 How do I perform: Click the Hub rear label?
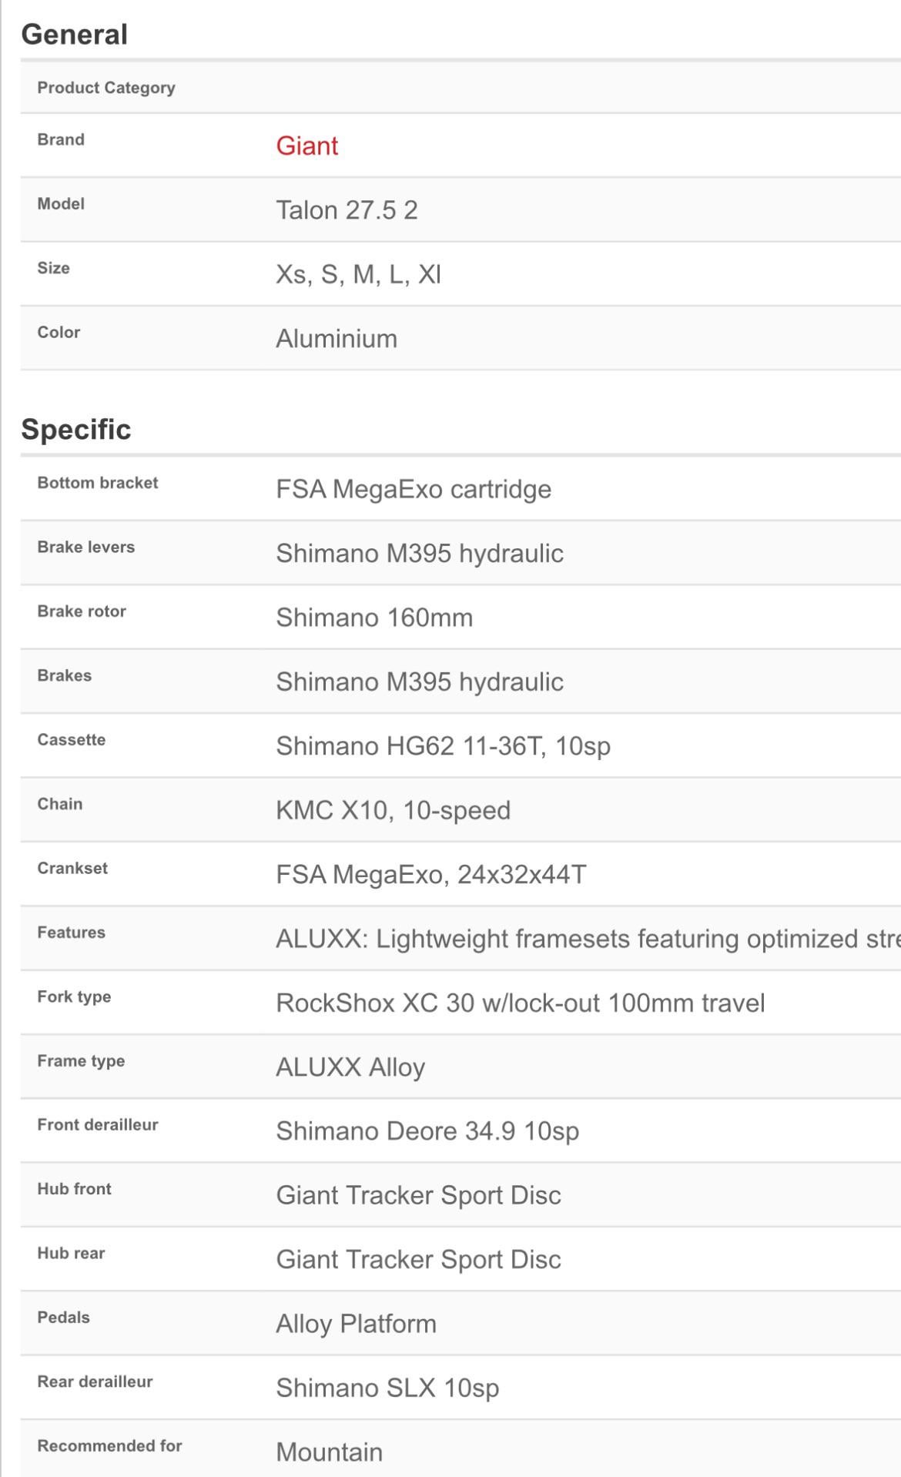tap(71, 1254)
